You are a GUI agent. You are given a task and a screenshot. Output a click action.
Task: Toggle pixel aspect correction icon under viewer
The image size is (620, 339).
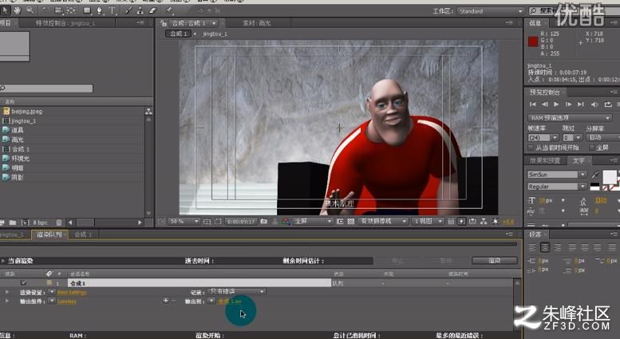click(451, 222)
